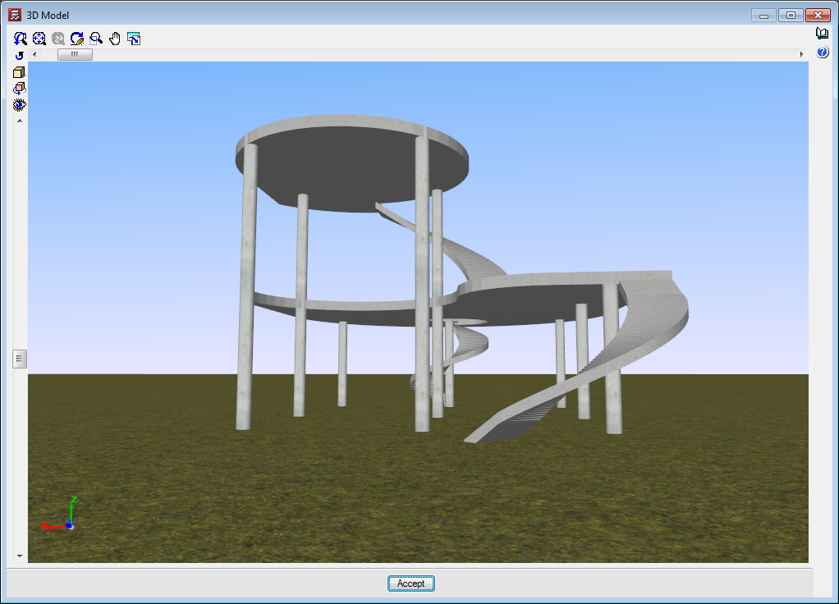
Task: Toggle the rotating cube orbit mode
Action: click(x=20, y=89)
